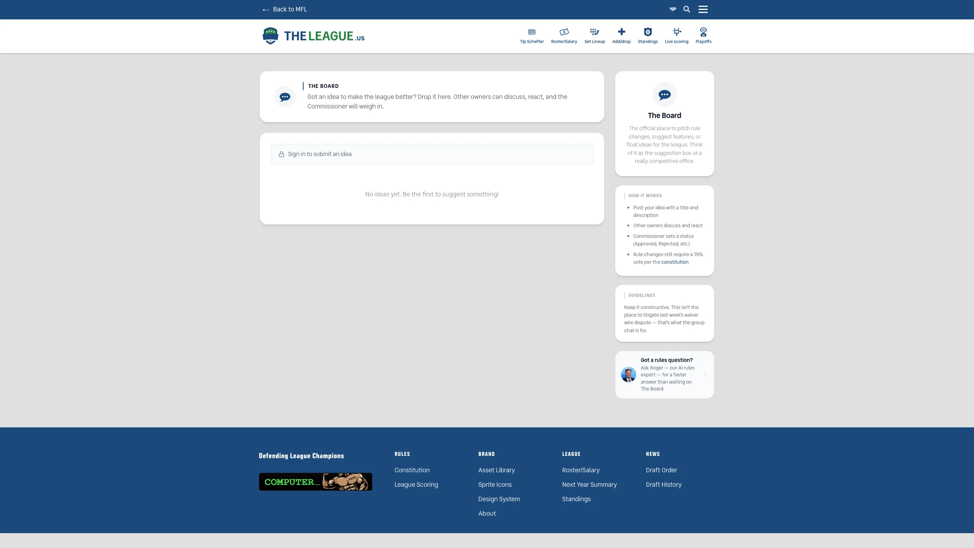Click the chat bubble icon above The Board title
The height and width of the screenshot is (548, 974).
664,95
